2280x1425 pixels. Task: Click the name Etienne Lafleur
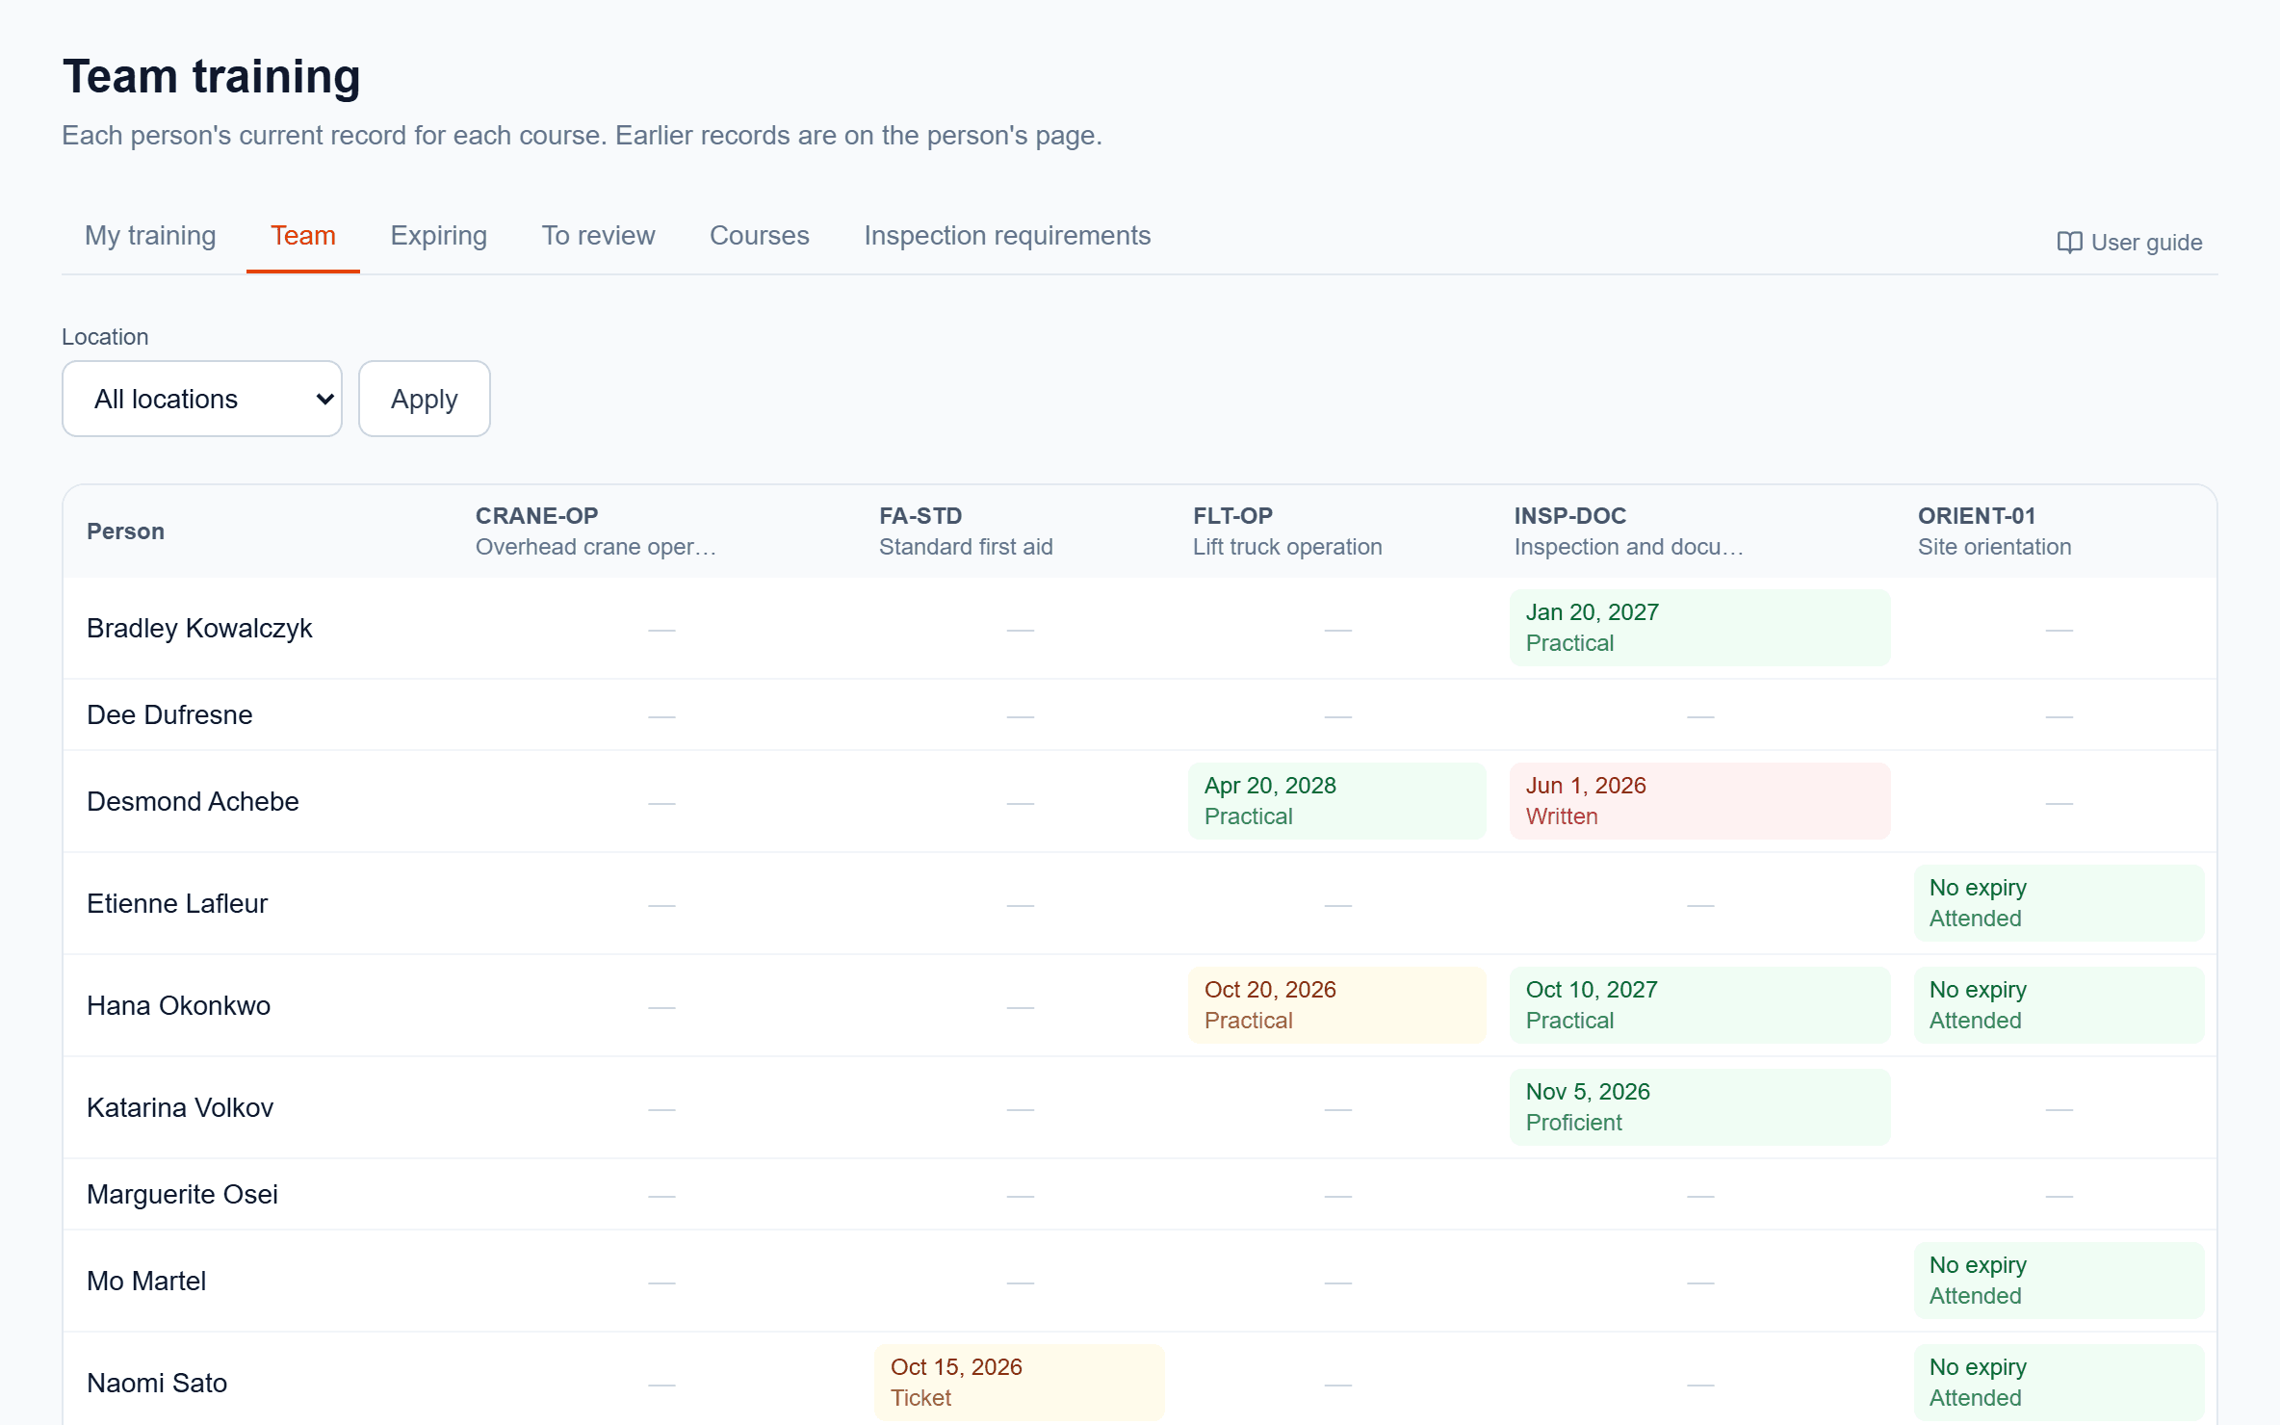pyautogui.click(x=177, y=904)
